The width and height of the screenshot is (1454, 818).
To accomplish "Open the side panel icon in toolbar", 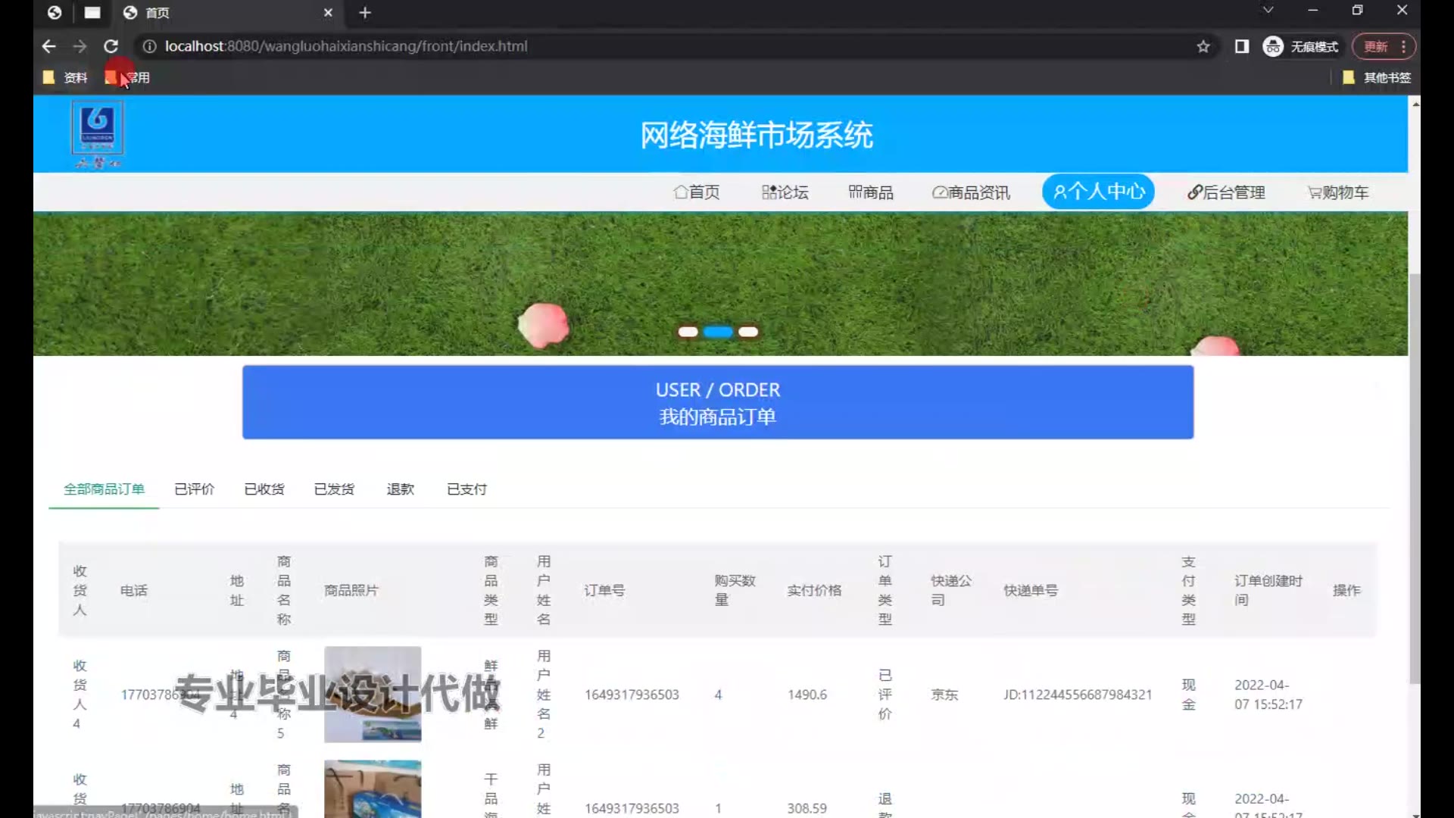I will 1242,46.
